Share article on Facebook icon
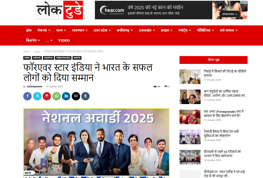 [x=27, y=96]
